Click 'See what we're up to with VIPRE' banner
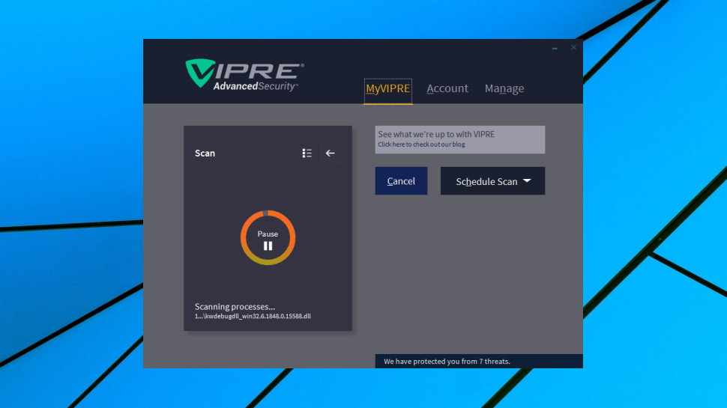The height and width of the screenshot is (408, 727). coord(460,139)
